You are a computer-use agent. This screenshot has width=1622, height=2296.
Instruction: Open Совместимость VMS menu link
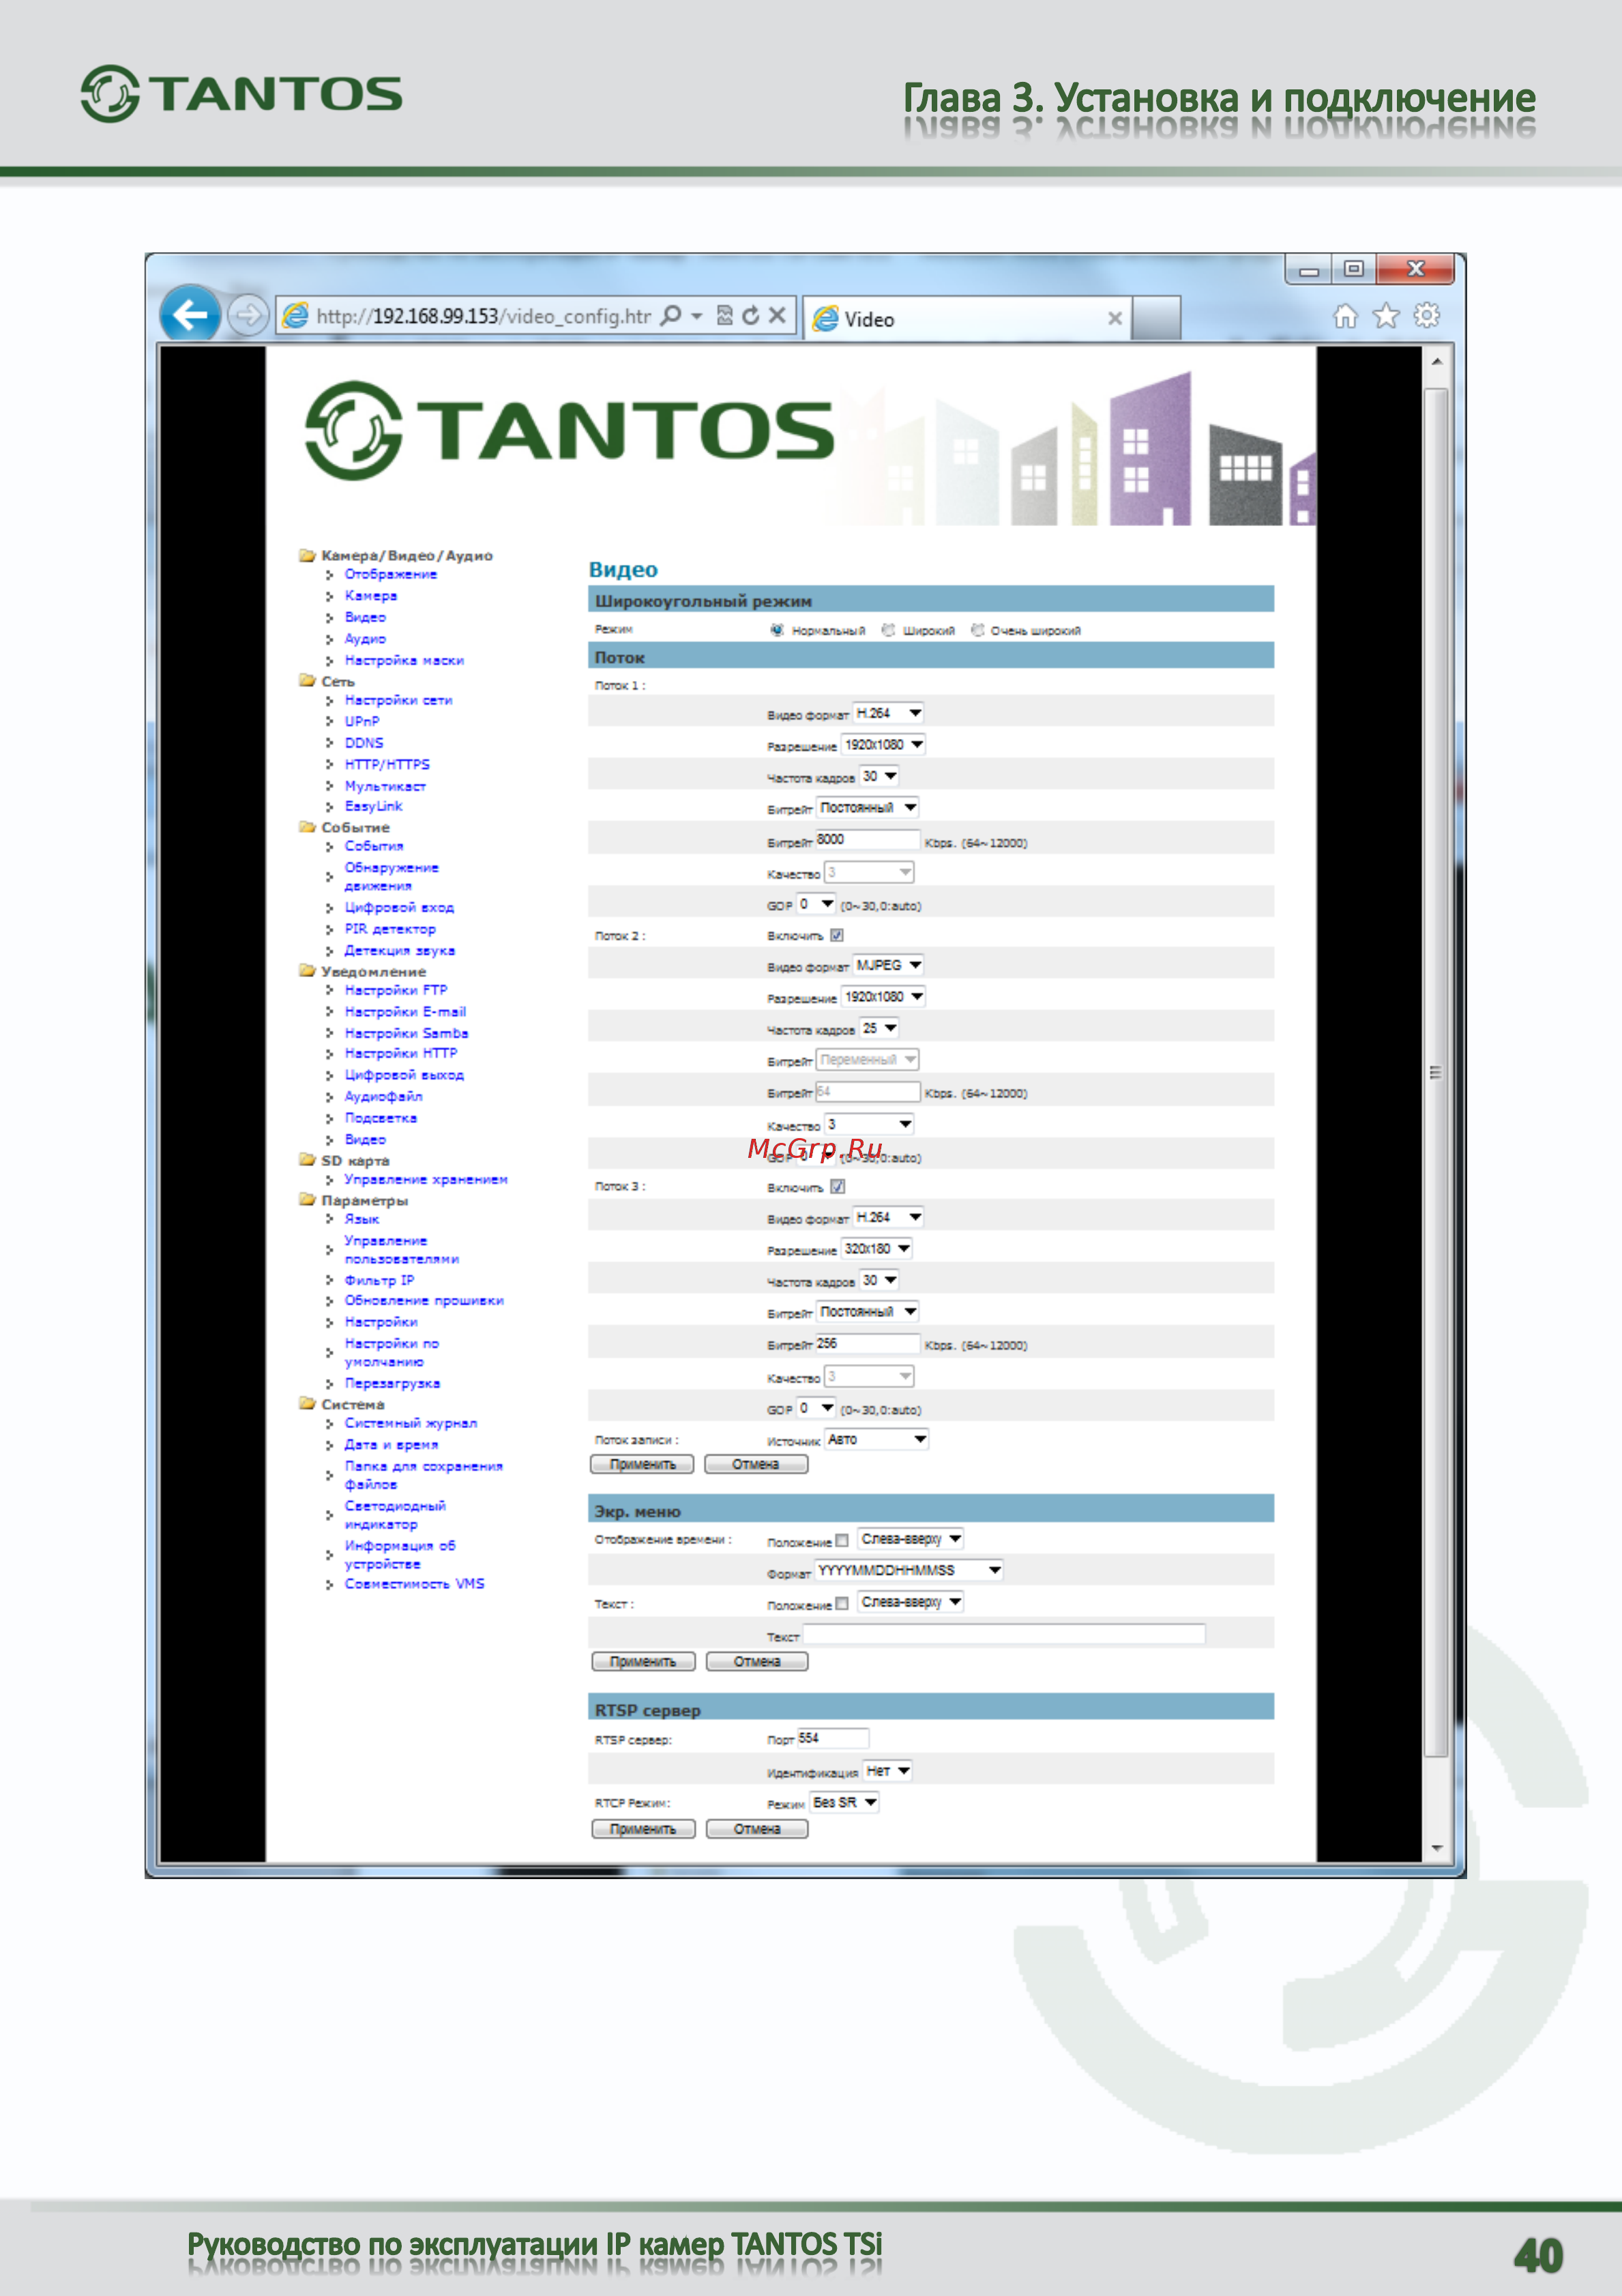pos(414,1583)
